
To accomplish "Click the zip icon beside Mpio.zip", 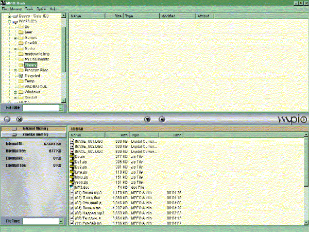I will [x=72, y=177].
